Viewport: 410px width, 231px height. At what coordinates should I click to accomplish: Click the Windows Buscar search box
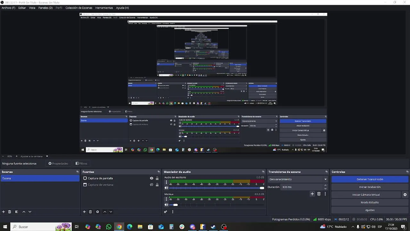[41, 227]
